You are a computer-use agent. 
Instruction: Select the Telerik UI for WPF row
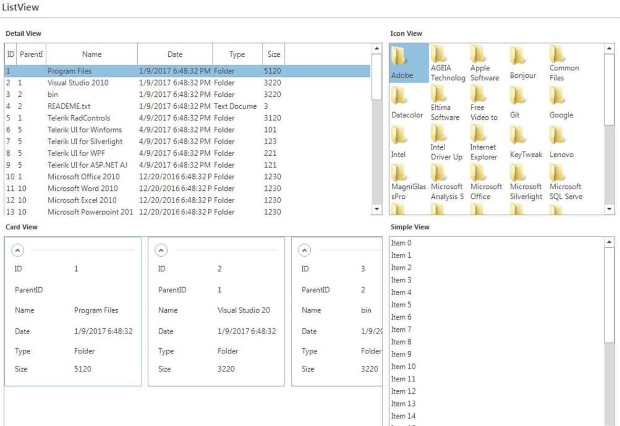pos(187,153)
